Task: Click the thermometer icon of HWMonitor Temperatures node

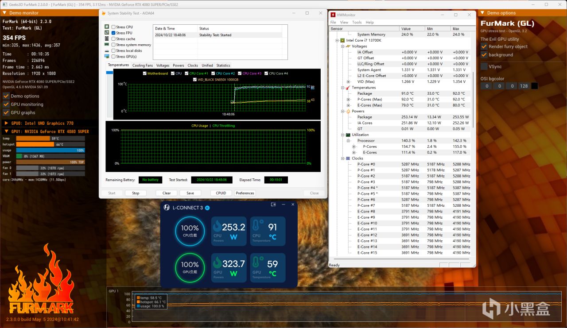Action: click(348, 88)
